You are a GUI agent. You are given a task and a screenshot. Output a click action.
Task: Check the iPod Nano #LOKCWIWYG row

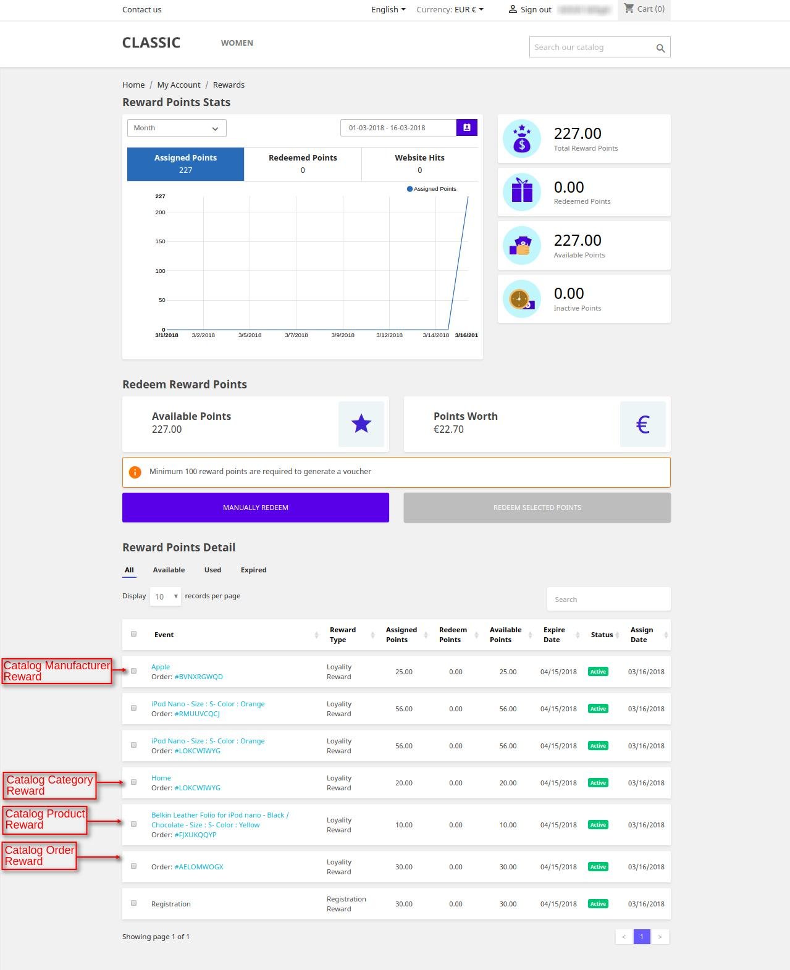click(x=133, y=745)
